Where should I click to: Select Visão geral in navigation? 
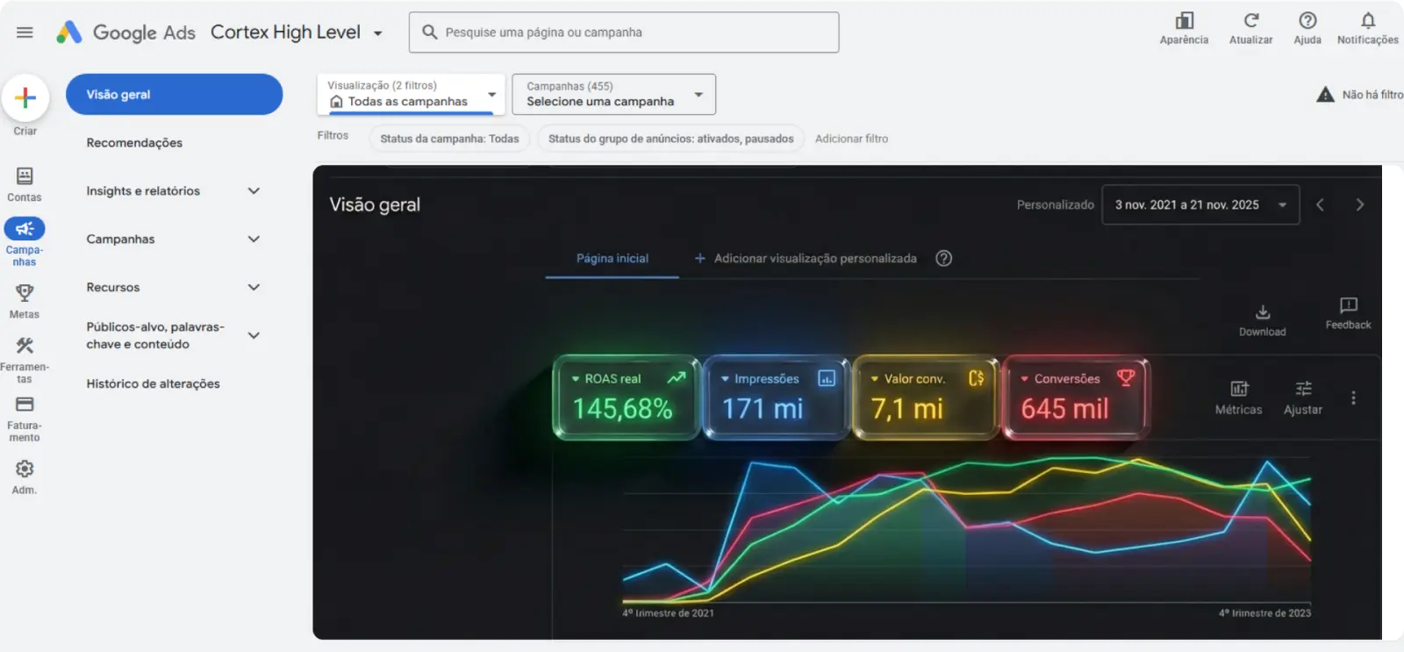point(174,94)
